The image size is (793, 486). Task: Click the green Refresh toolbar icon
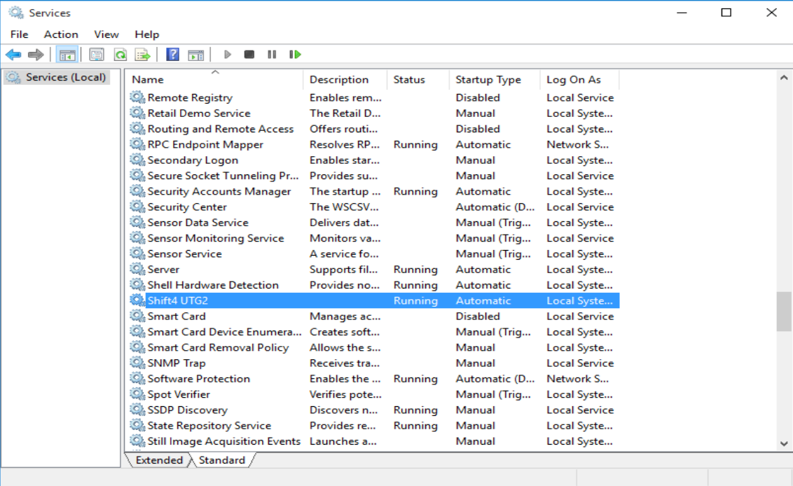(120, 55)
